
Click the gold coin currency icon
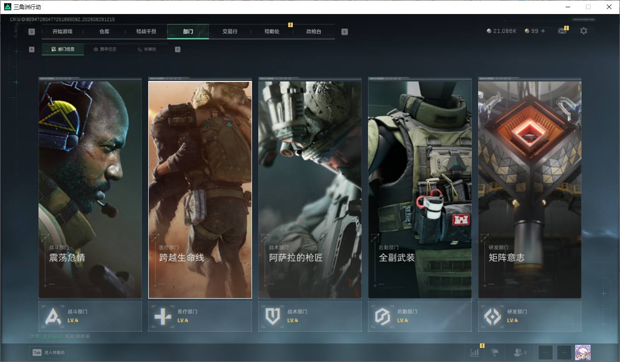pos(527,31)
